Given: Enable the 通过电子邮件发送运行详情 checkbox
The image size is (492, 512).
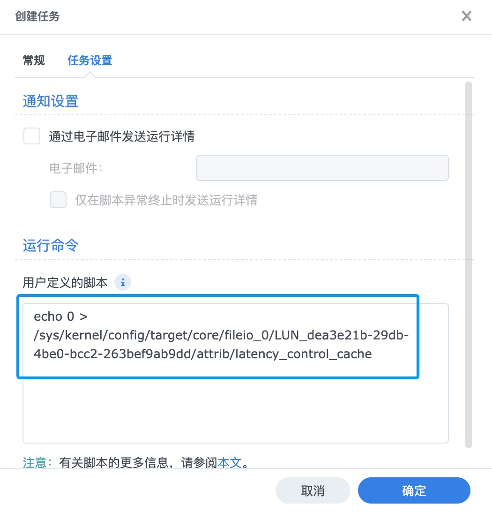Looking at the screenshot, I should (32, 136).
